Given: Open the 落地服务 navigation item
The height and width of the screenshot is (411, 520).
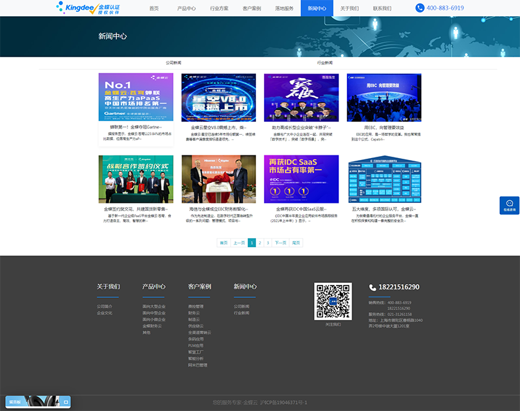Looking at the screenshot, I should (284, 8).
